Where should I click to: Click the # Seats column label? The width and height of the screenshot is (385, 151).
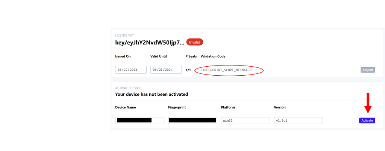(191, 56)
